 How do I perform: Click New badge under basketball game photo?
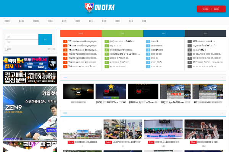193,142
